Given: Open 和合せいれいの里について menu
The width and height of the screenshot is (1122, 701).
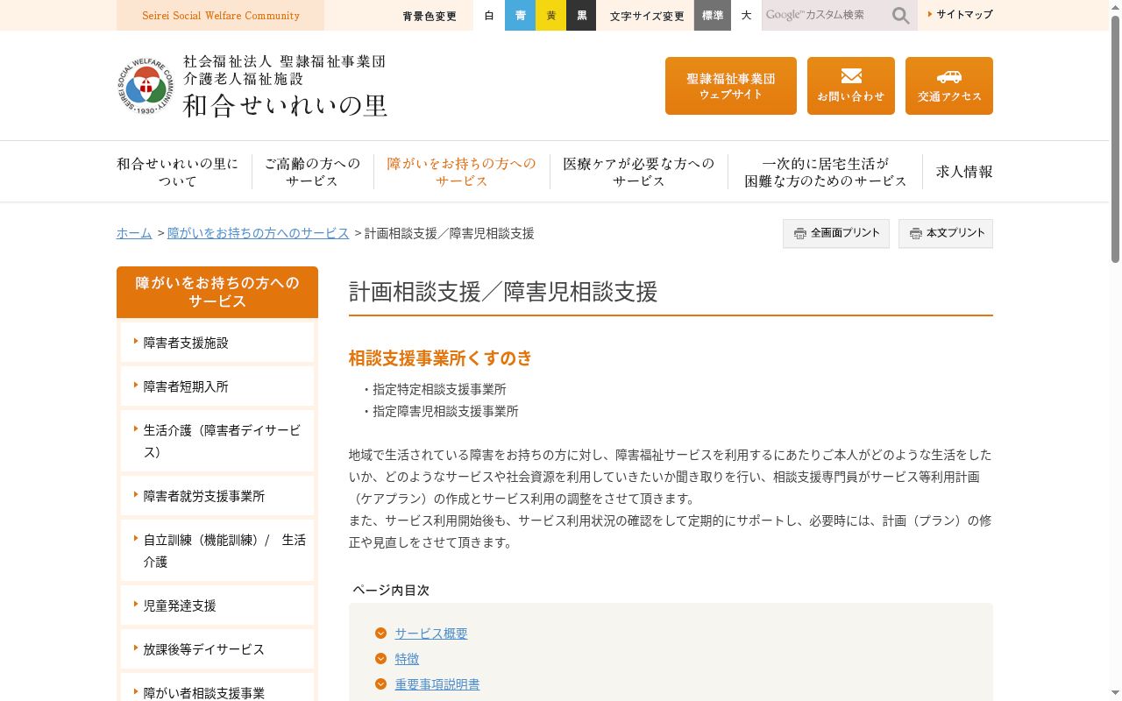Looking at the screenshot, I should [178, 172].
